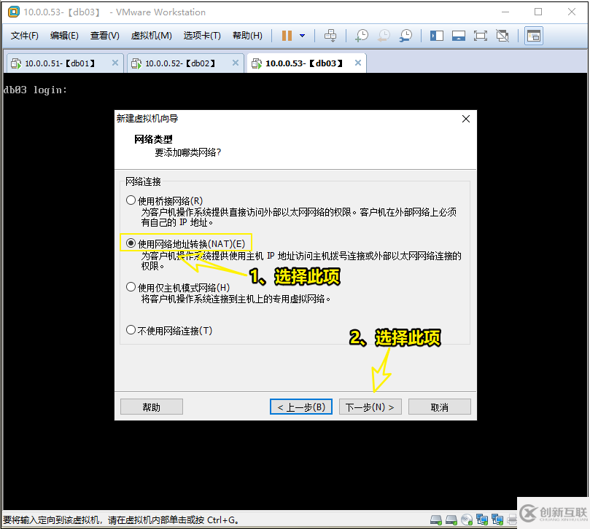Image resolution: width=590 pixels, height=529 pixels.
Task: Open the 查看(V) menu
Action: click(104, 36)
